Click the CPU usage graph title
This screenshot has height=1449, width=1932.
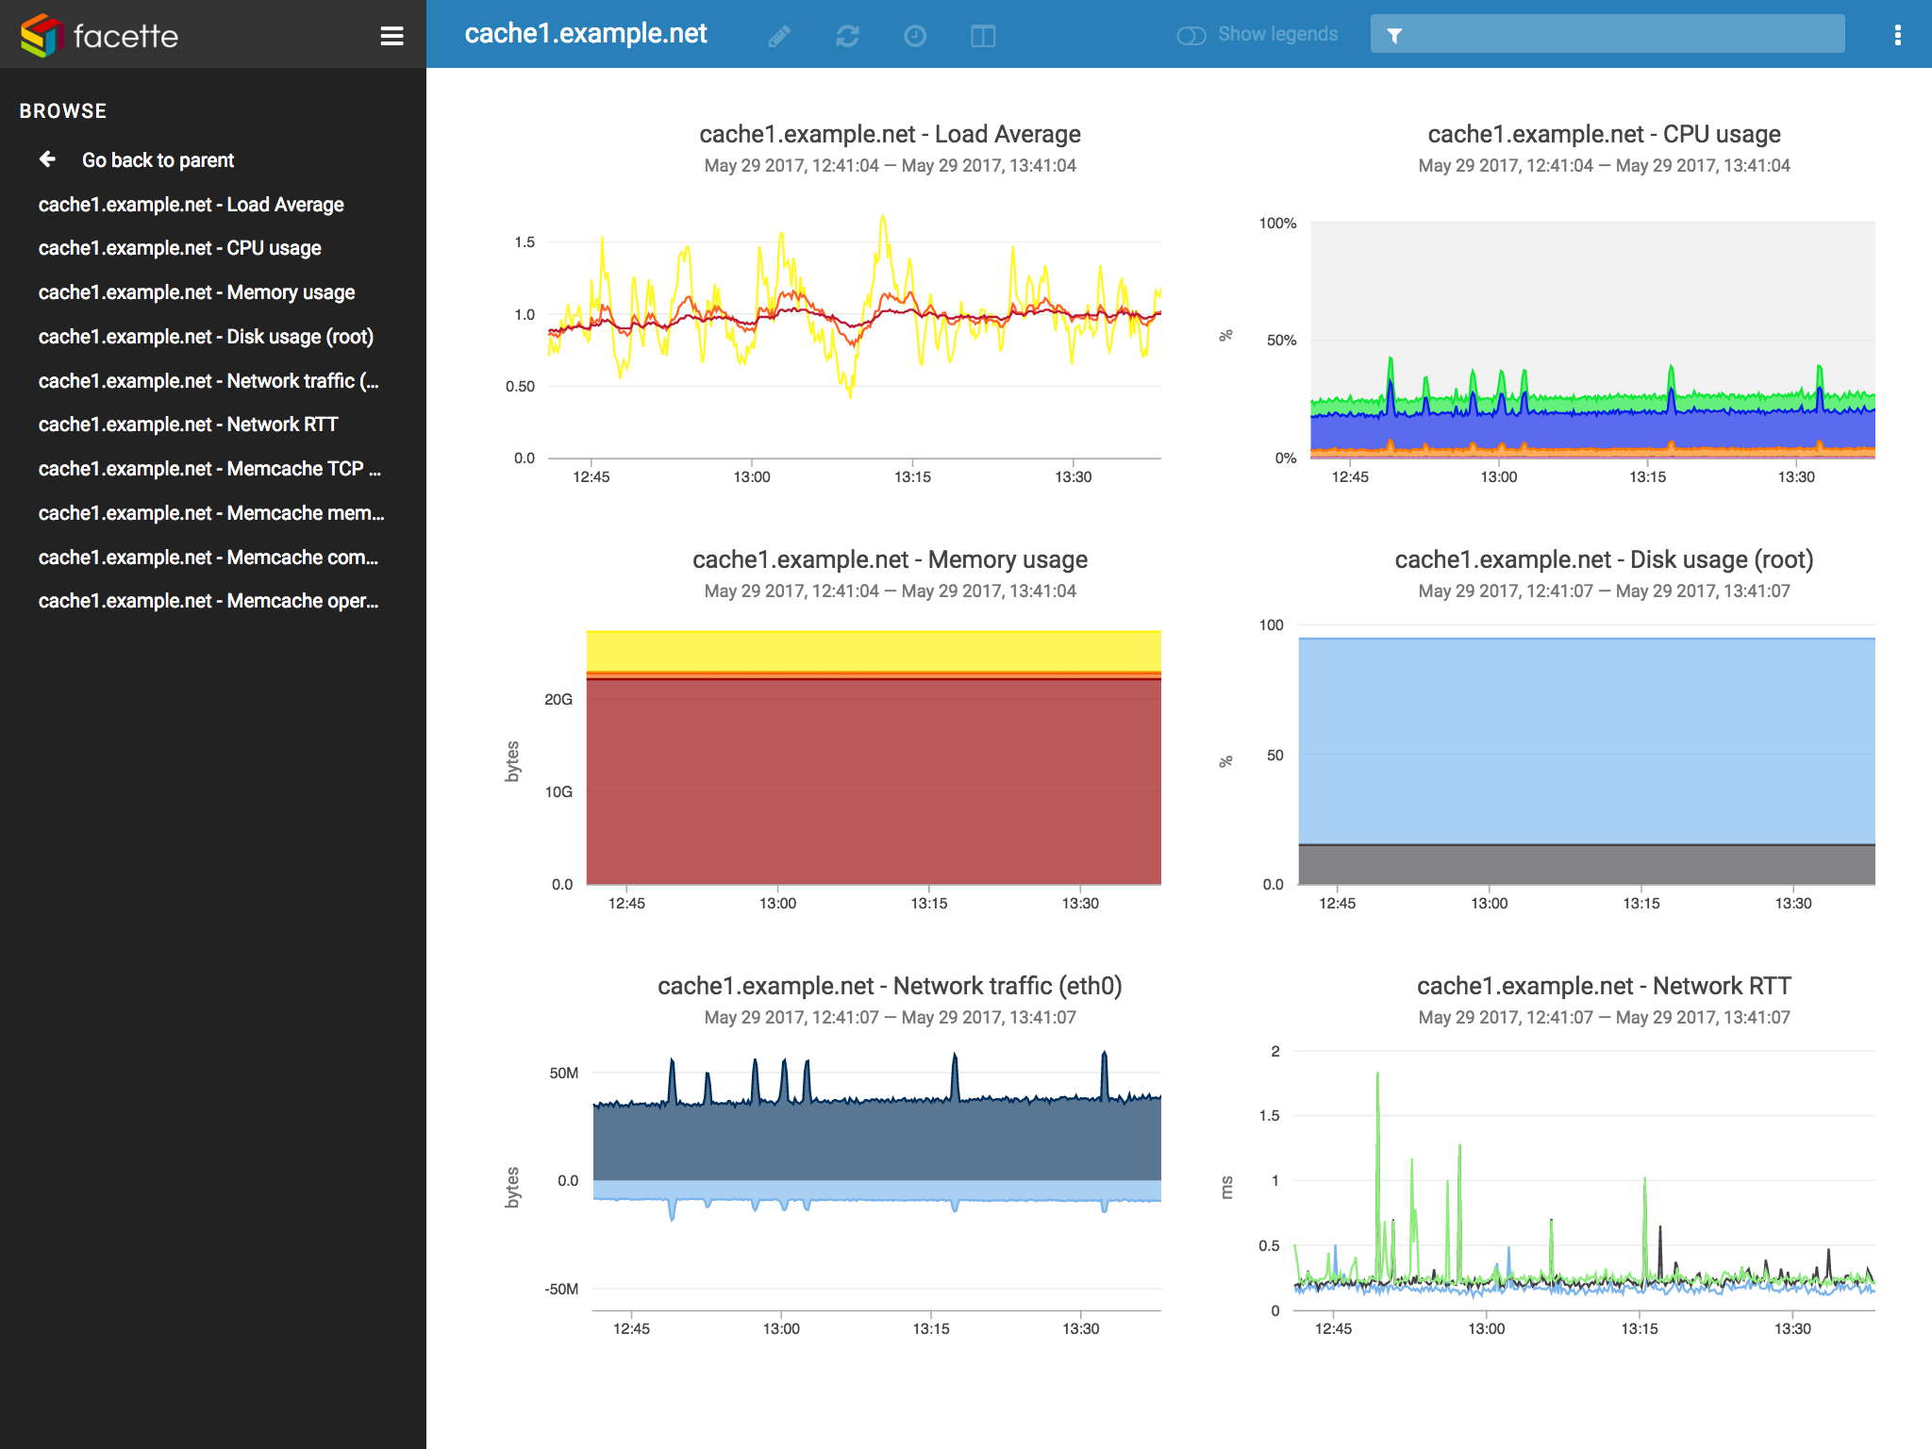click(x=1603, y=134)
